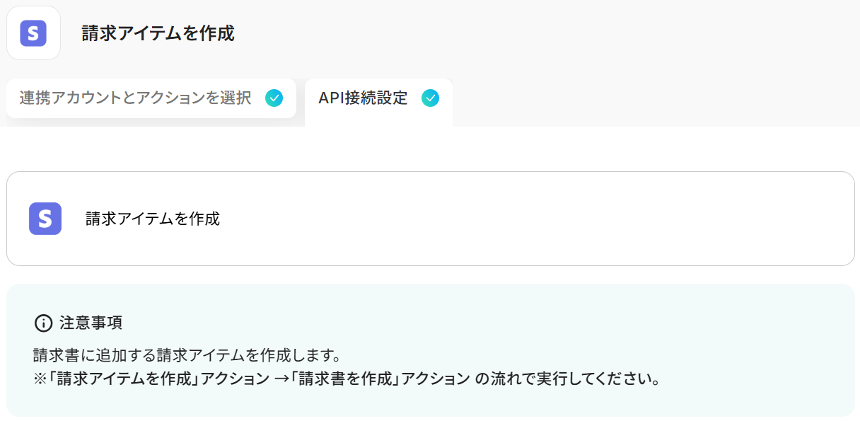860x421 pixels.
Task: Switch to the API接続設定 tab
Action: tap(363, 98)
